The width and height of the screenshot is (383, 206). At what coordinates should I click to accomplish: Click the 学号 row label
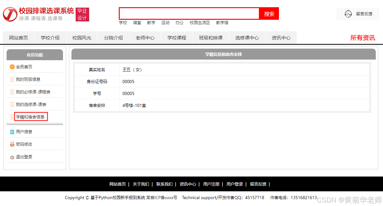pyautogui.click(x=97, y=93)
